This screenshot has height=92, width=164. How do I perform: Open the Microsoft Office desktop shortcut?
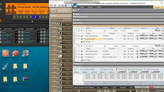6,55
